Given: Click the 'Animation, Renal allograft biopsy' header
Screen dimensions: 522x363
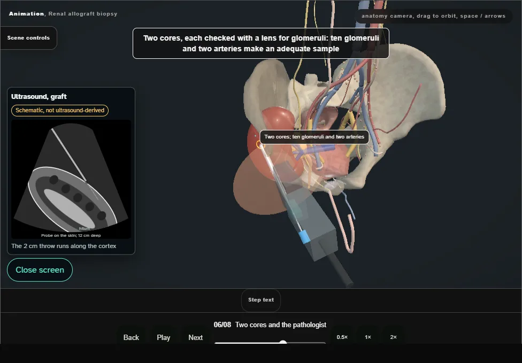Looking at the screenshot, I should coord(63,14).
